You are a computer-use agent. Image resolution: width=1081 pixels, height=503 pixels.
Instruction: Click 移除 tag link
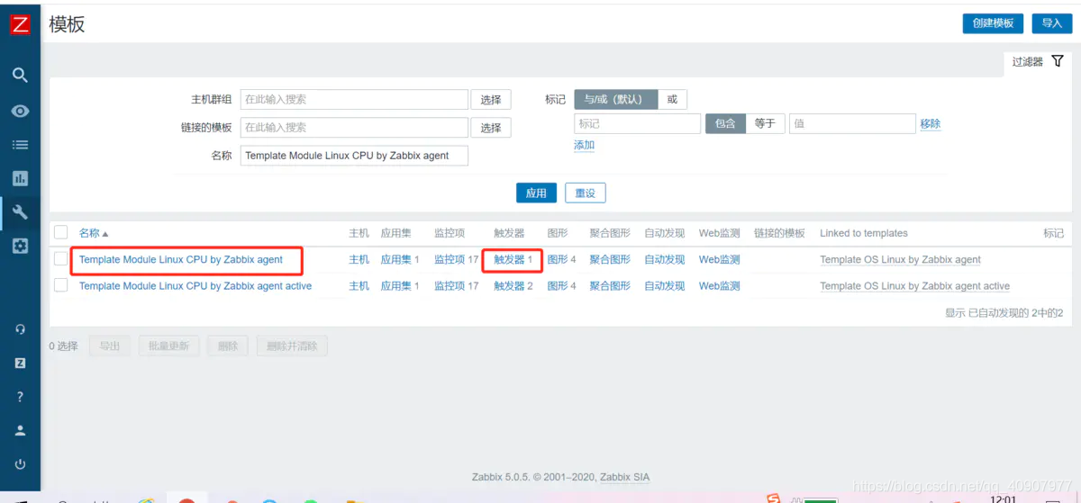click(x=931, y=124)
